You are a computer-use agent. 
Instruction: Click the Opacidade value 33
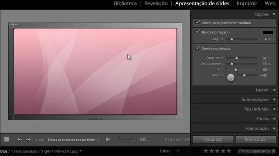pyautogui.click(x=265, y=58)
